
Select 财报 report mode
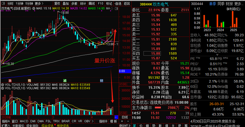tap(230, 4)
